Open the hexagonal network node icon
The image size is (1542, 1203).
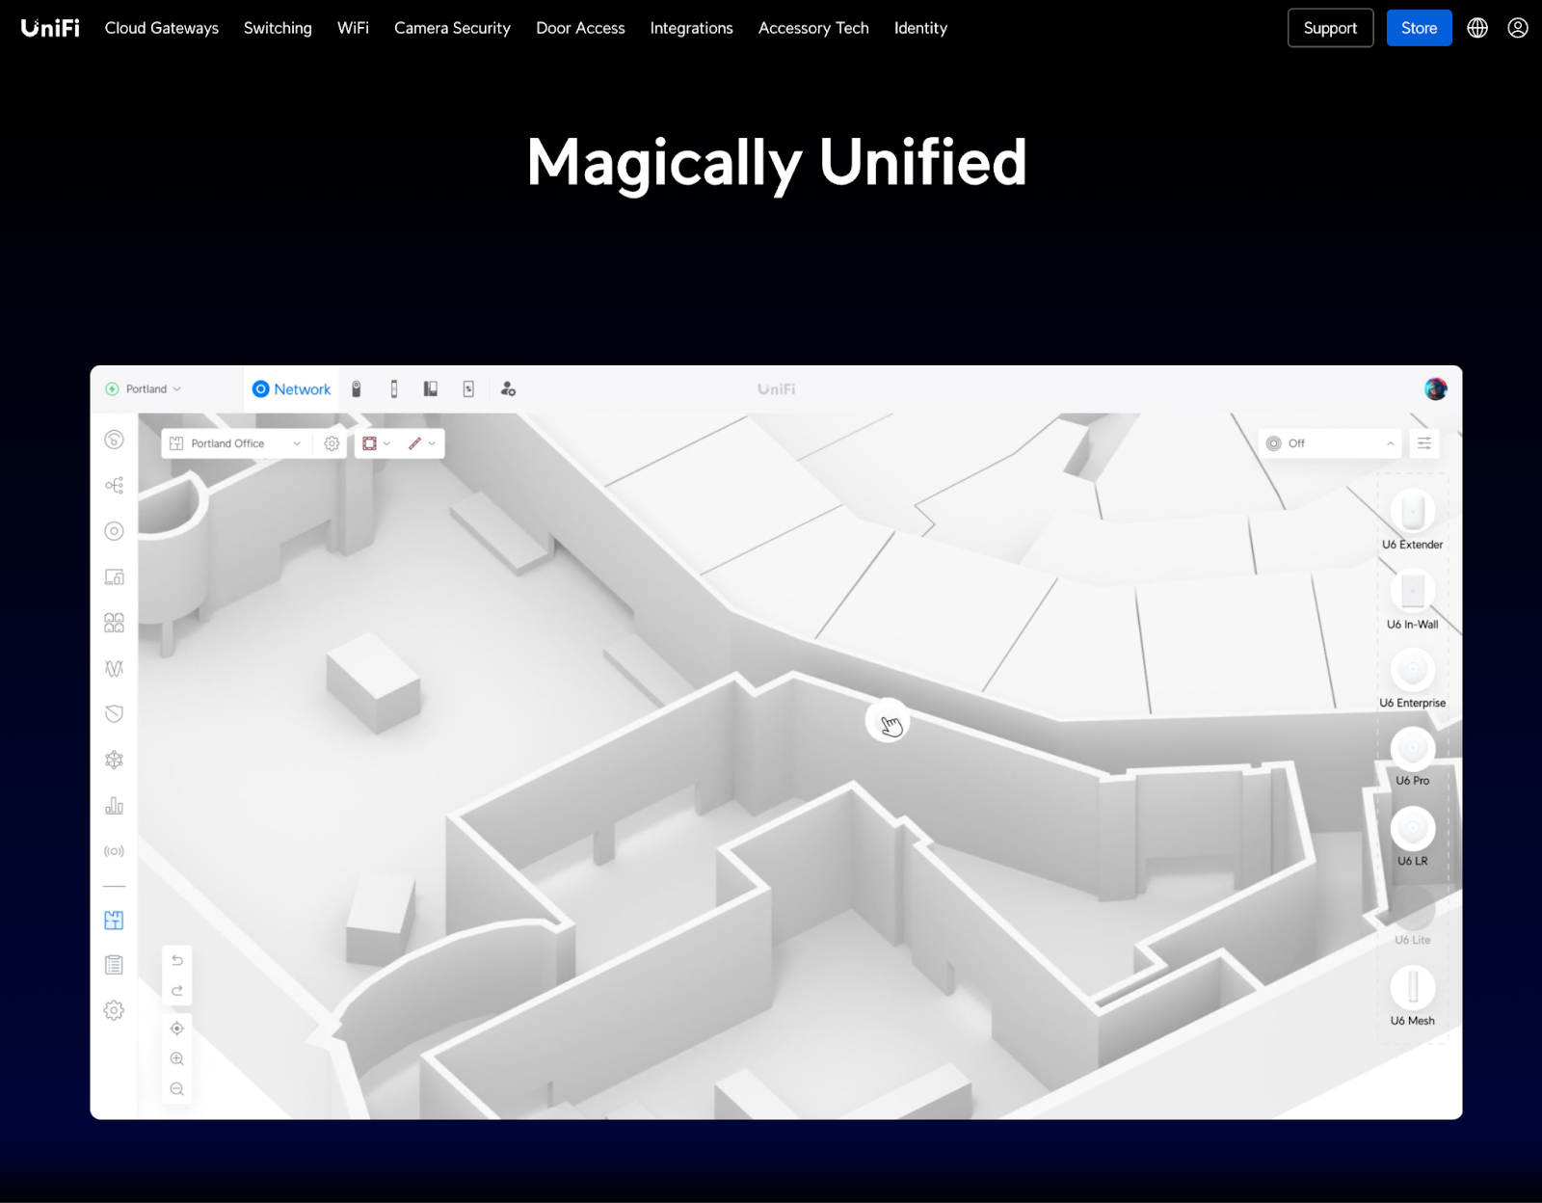[x=114, y=760]
